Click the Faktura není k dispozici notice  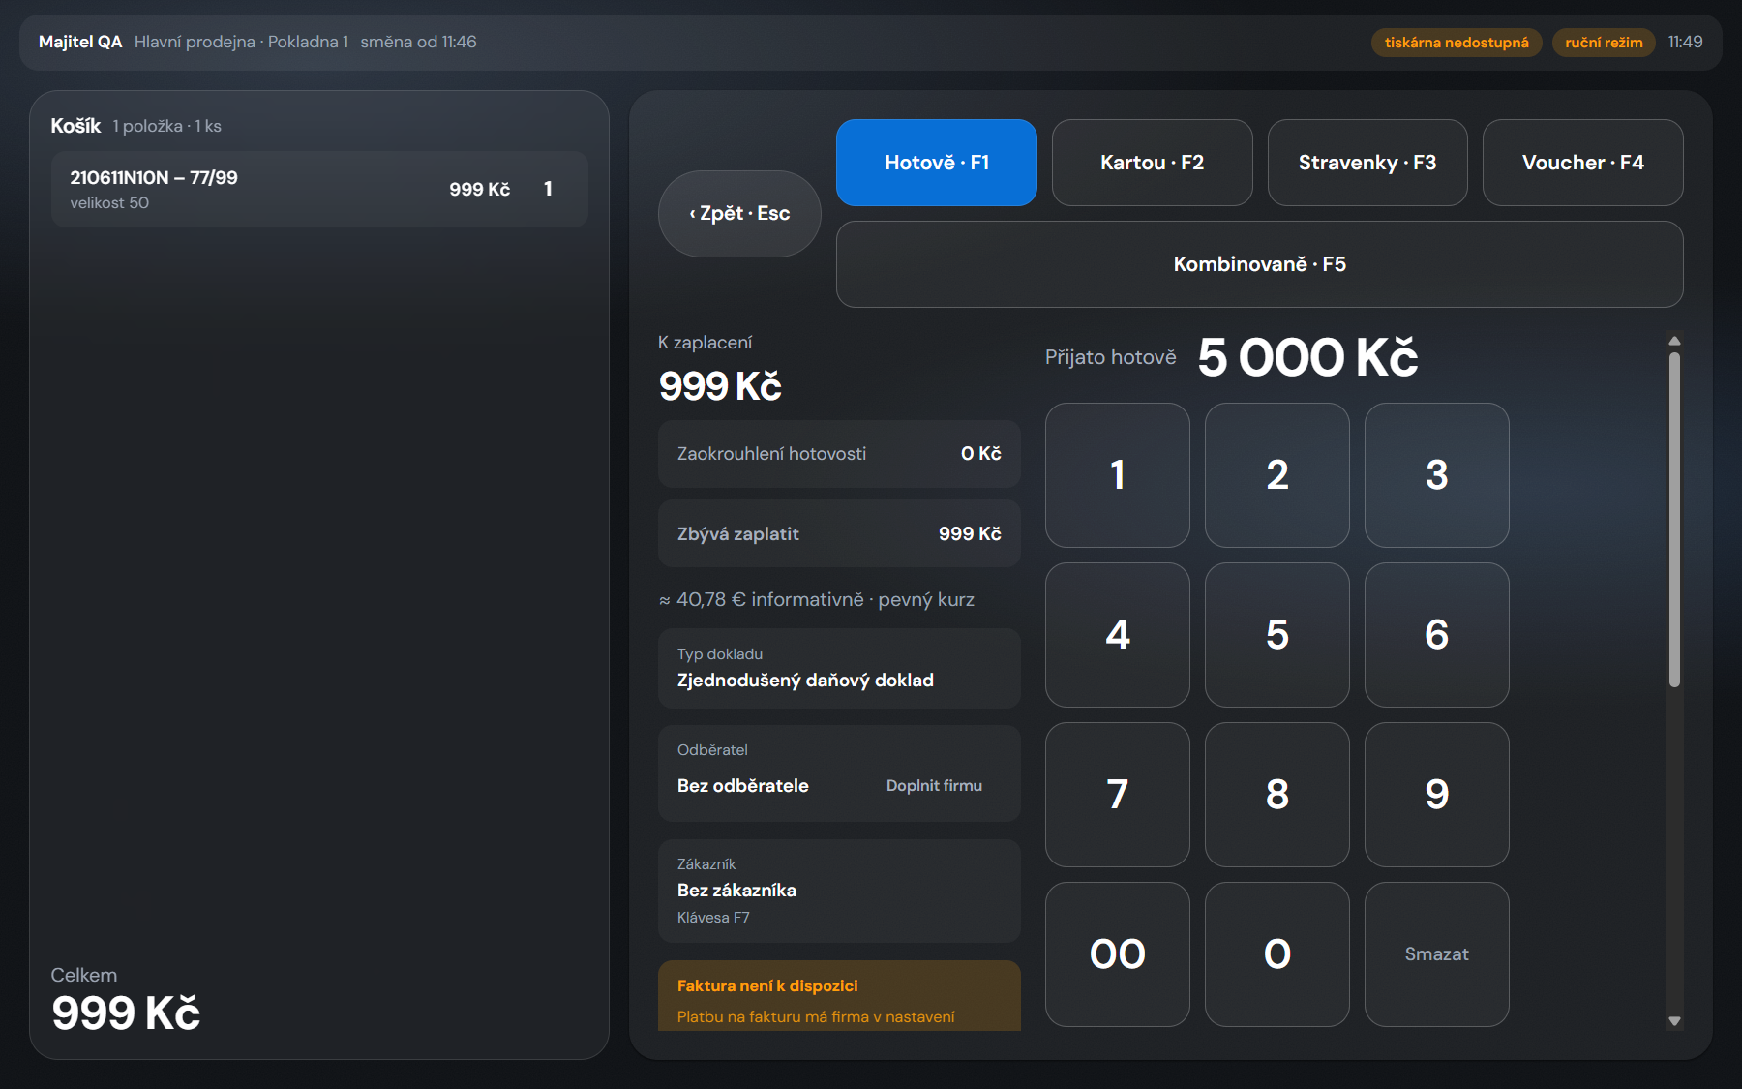point(839,996)
